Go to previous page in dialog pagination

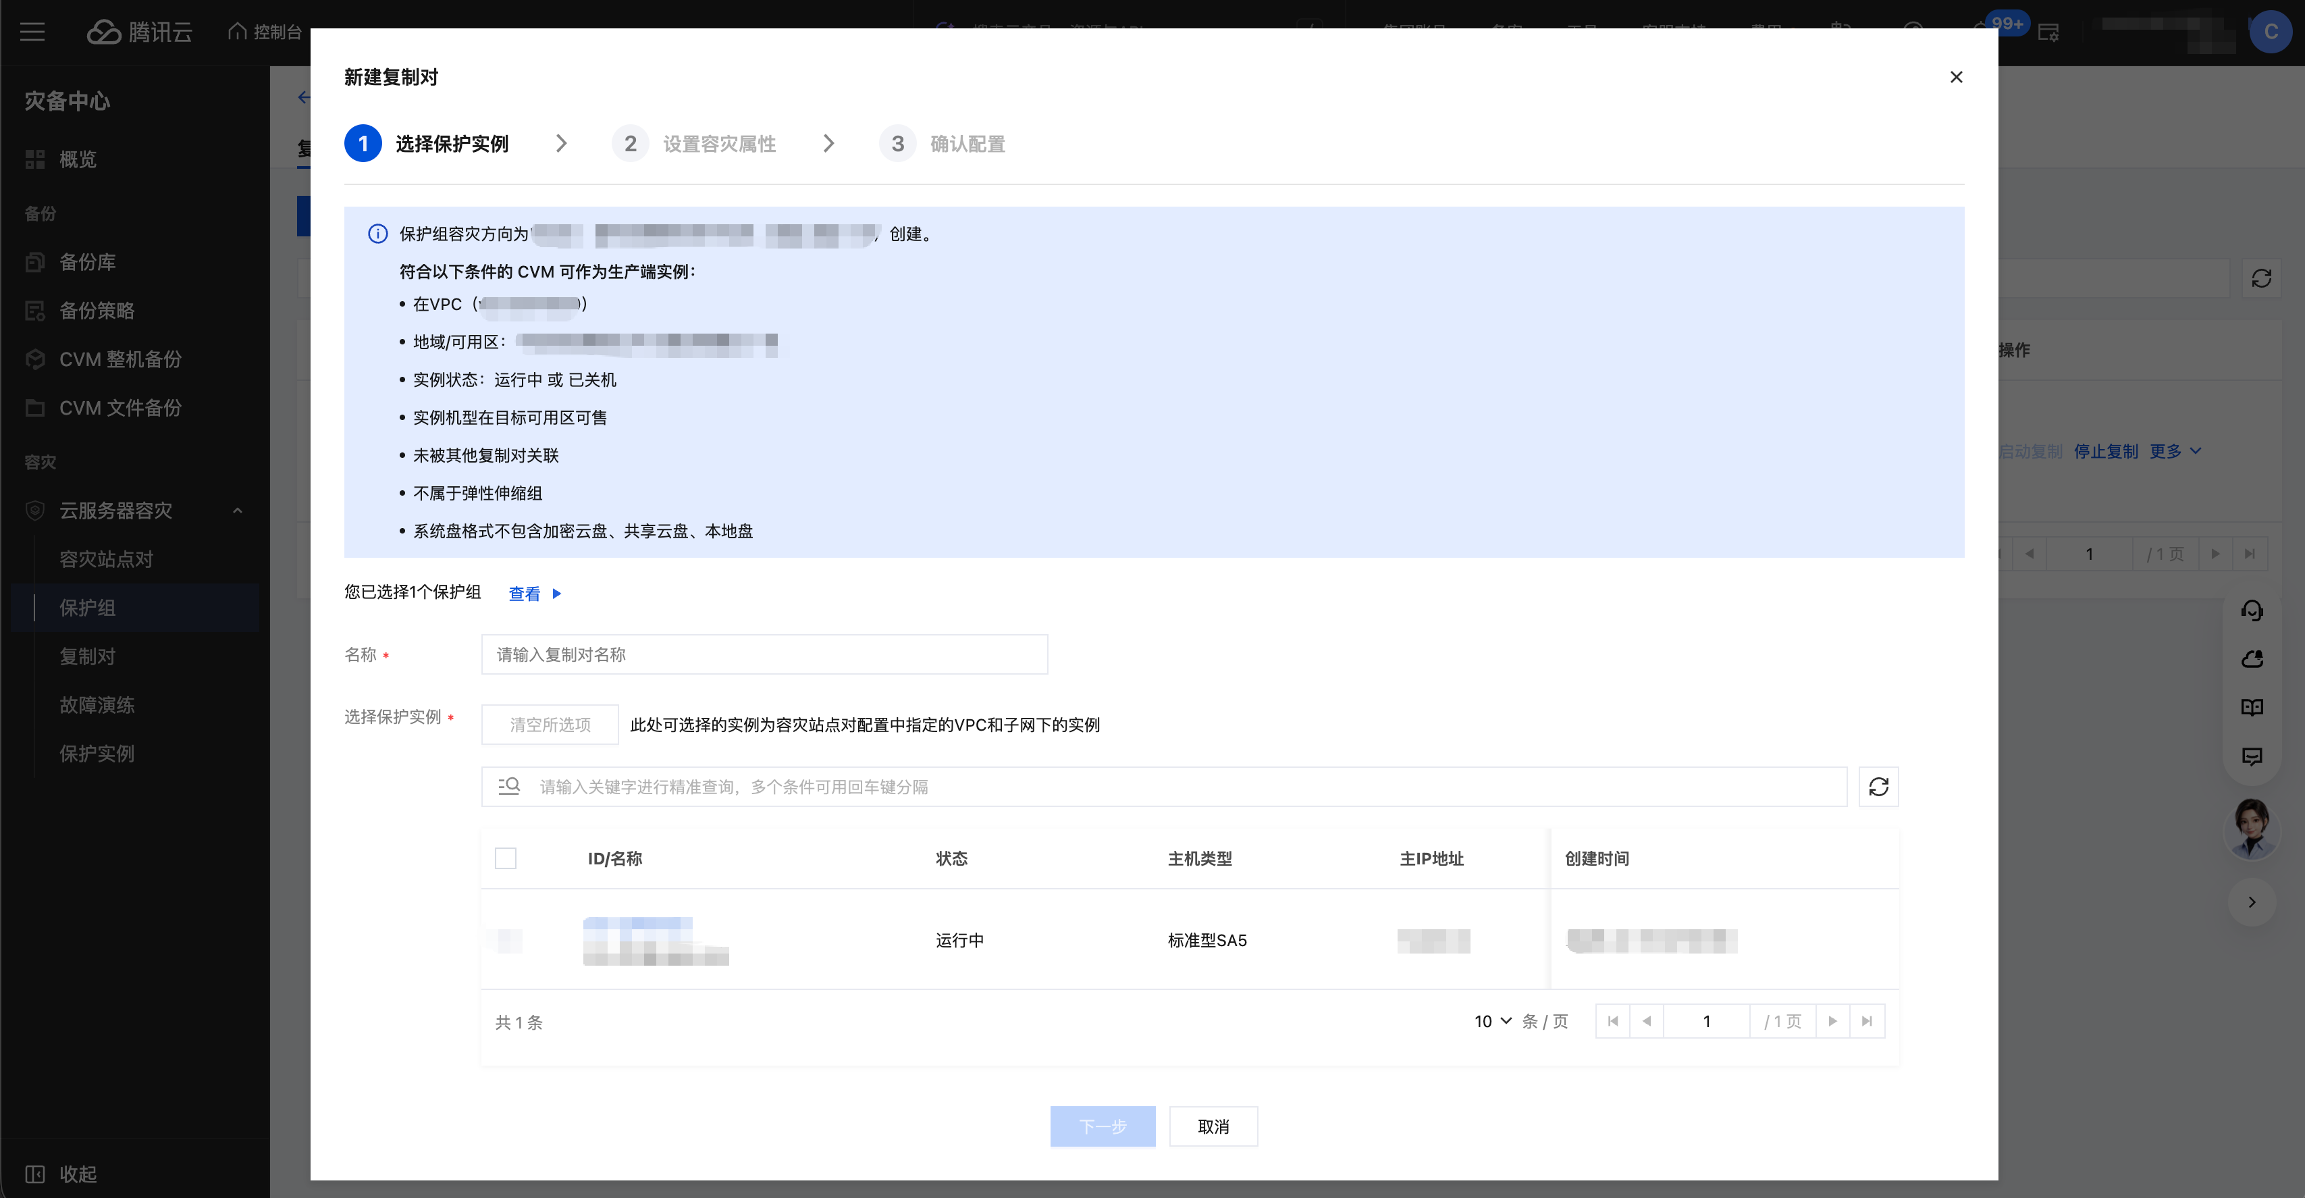pyautogui.click(x=1647, y=1021)
